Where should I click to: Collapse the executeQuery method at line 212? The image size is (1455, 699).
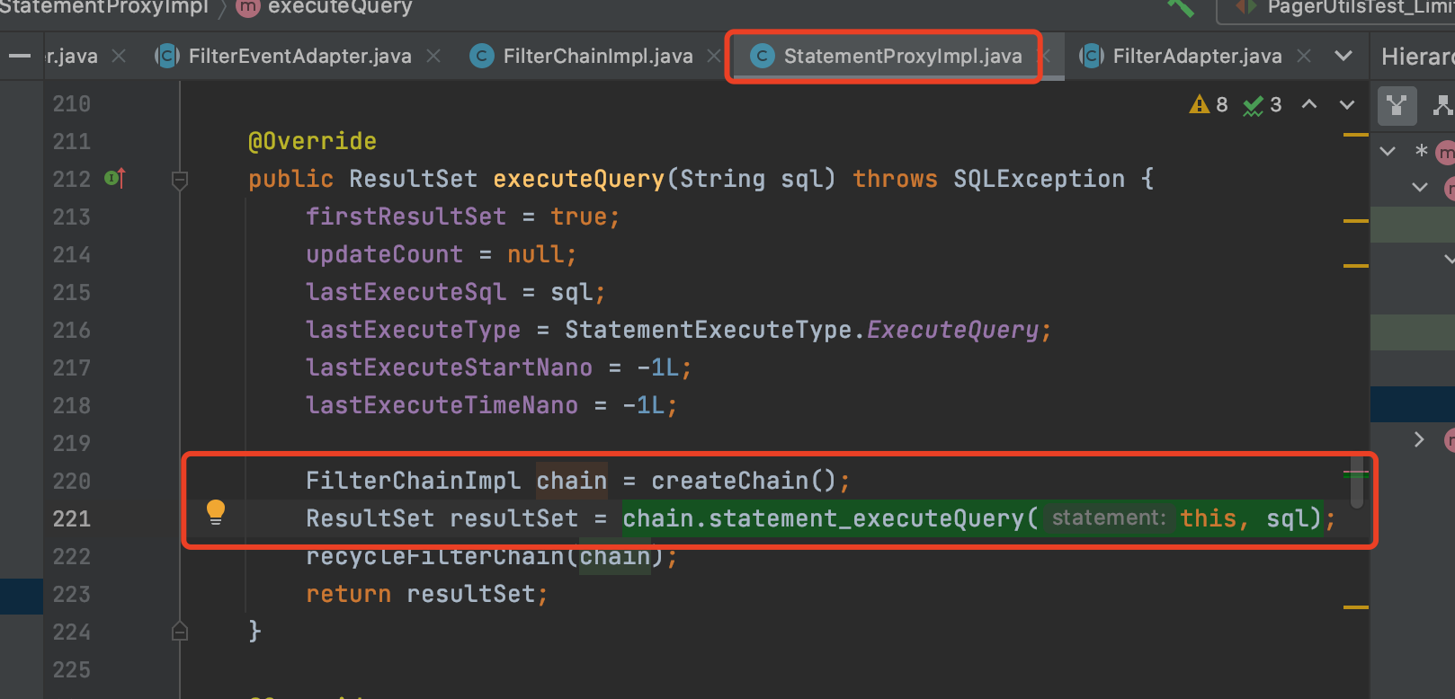pyautogui.click(x=180, y=180)
